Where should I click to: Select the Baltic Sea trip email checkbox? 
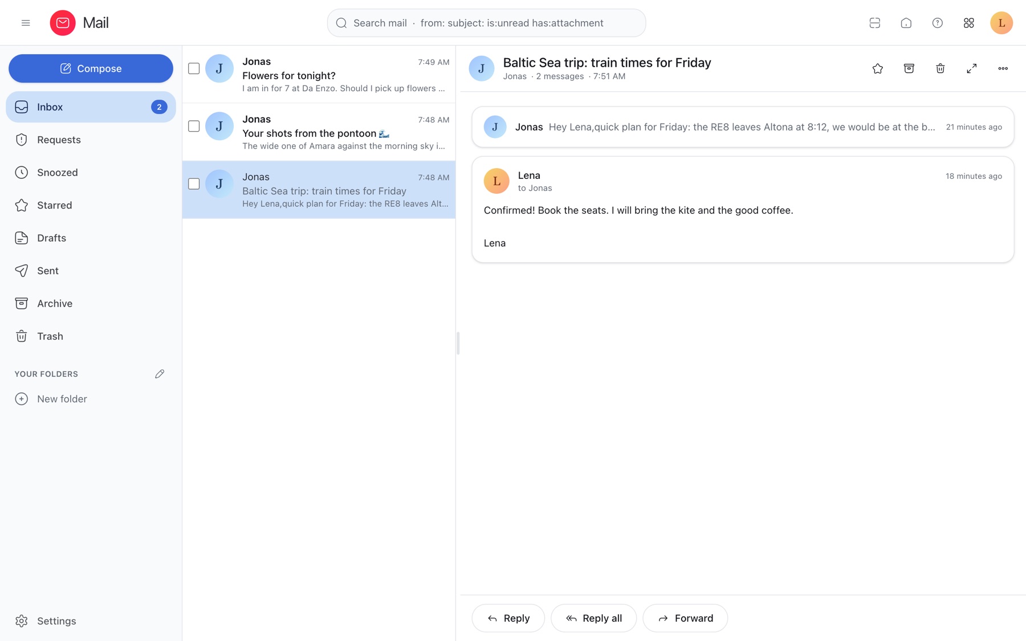[x=194, y=183]
